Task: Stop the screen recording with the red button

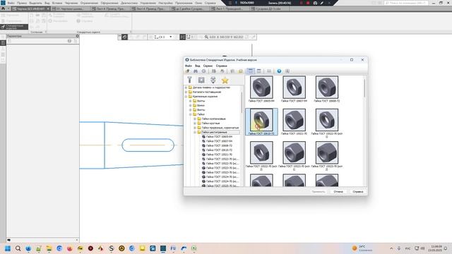Action: [308, 3]
